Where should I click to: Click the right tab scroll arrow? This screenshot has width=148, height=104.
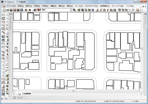(x=141, y=94)
